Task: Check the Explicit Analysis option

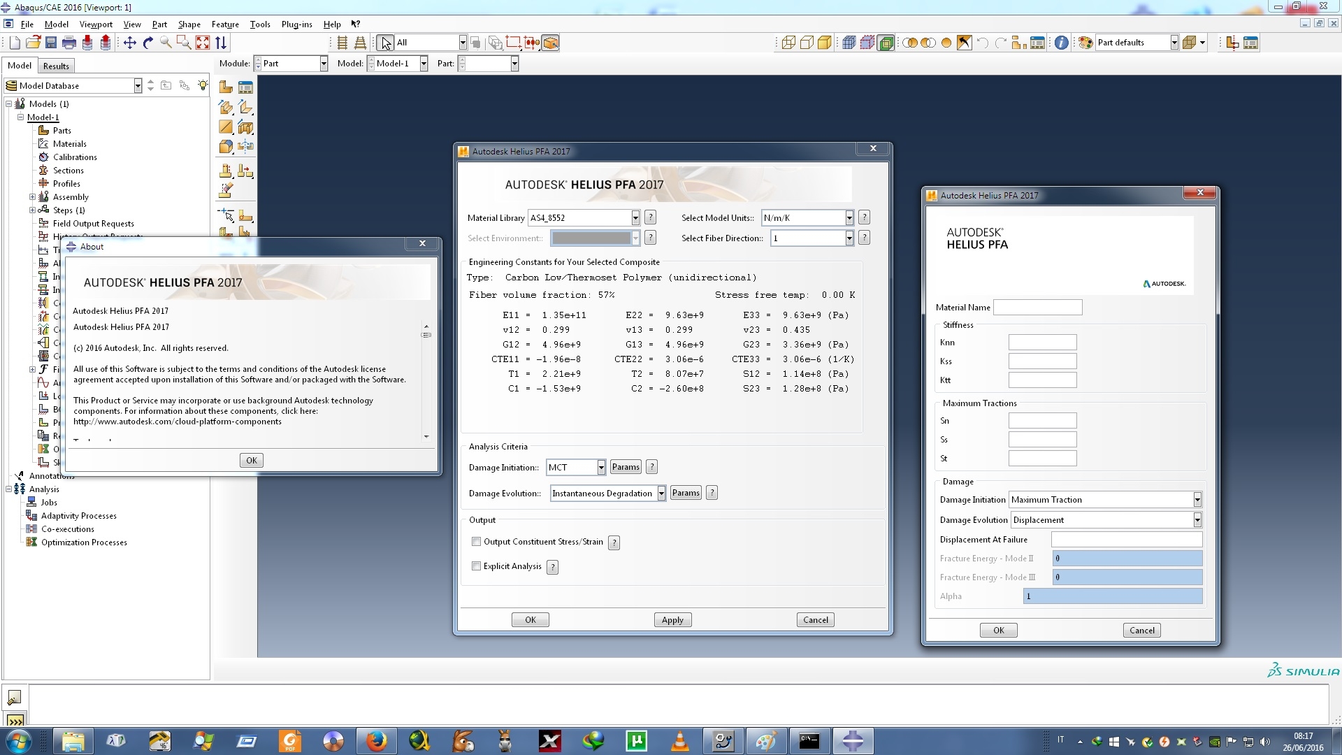Action: (x=477, y=566)
